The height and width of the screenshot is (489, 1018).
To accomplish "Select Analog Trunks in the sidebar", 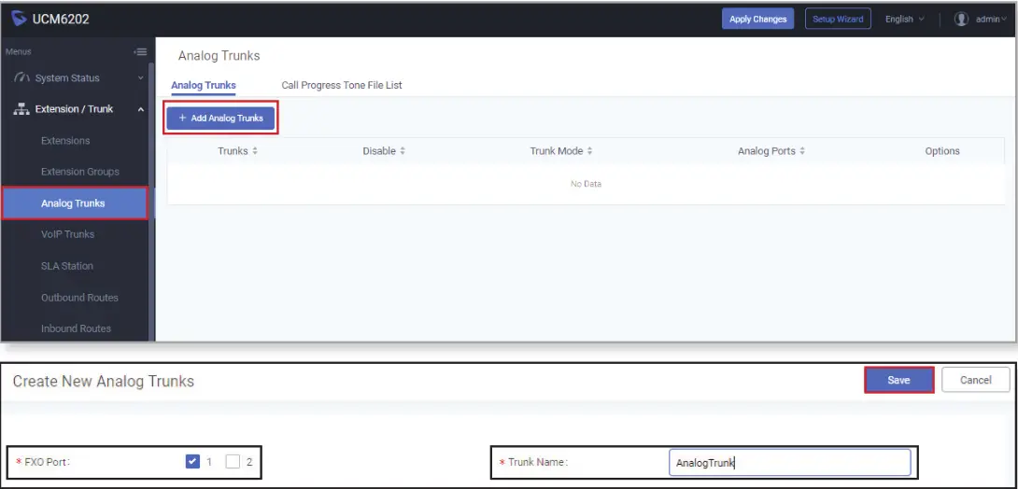I will click(x=75, y=203).
